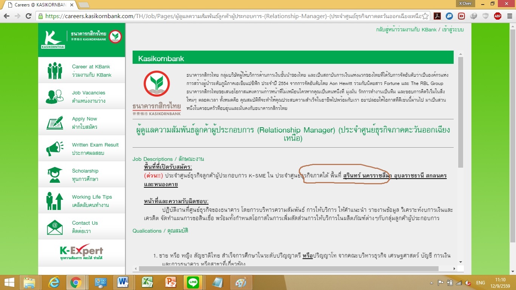
Task: Click the muted volume tray icon
Action: click(468, 282)
